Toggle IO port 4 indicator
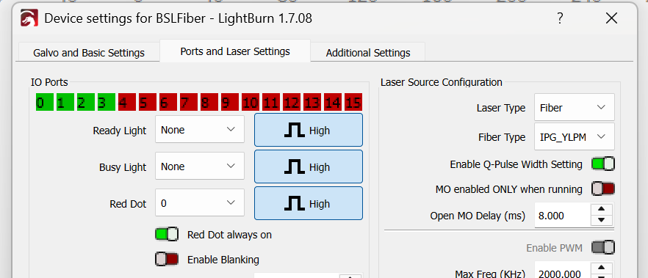This screenshot has height=278, width=648. pos(127,102)
